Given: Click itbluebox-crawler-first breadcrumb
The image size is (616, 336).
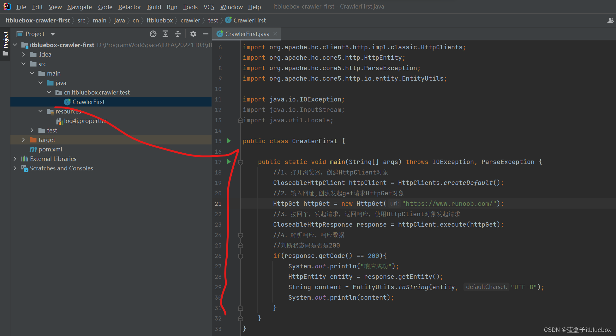Looking at the screenshot, I should (x=38, y=20).
